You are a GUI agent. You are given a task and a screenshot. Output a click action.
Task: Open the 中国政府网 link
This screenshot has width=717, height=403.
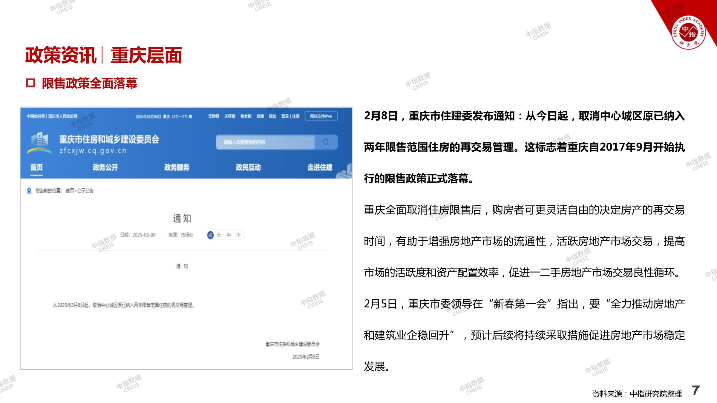(35, 116)
